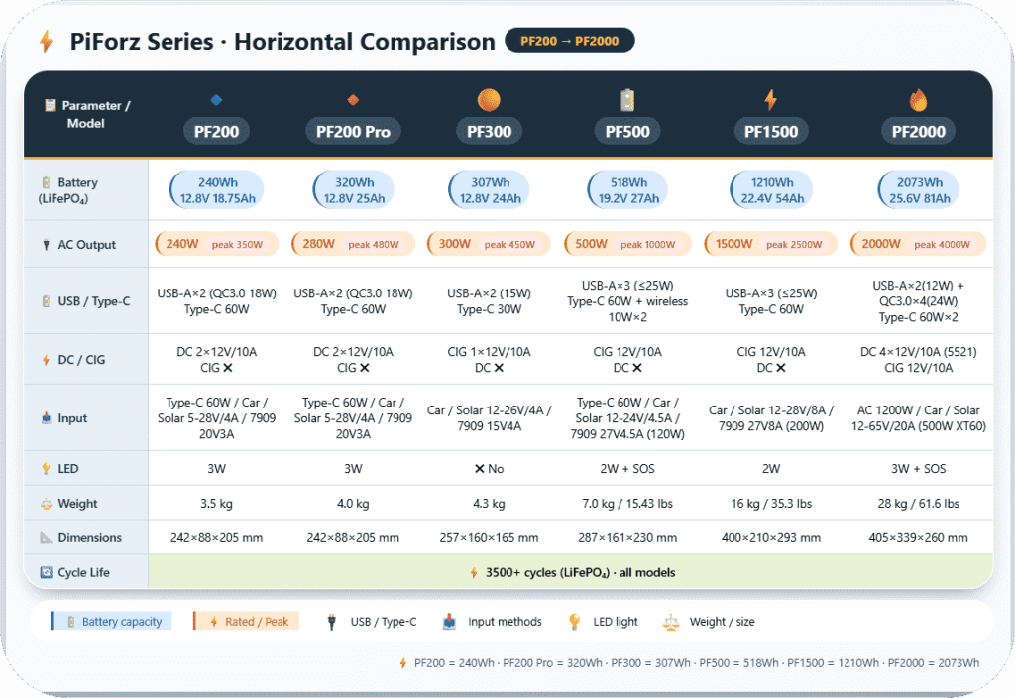Click the Battery capacity legend swatch
The height and width of the screenshot is (698, 1015).
pyautogui.click(x=111, y=622)
